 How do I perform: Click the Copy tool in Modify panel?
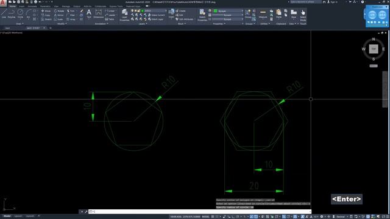point(46,15)
